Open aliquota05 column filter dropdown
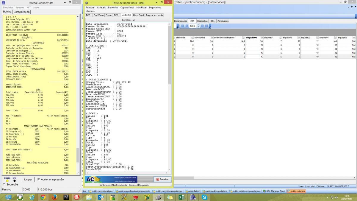 (354, 38)
